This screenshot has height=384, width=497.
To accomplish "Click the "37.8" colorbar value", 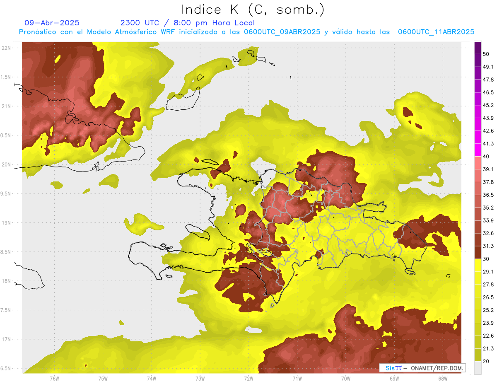I will (x=488, y=182).
